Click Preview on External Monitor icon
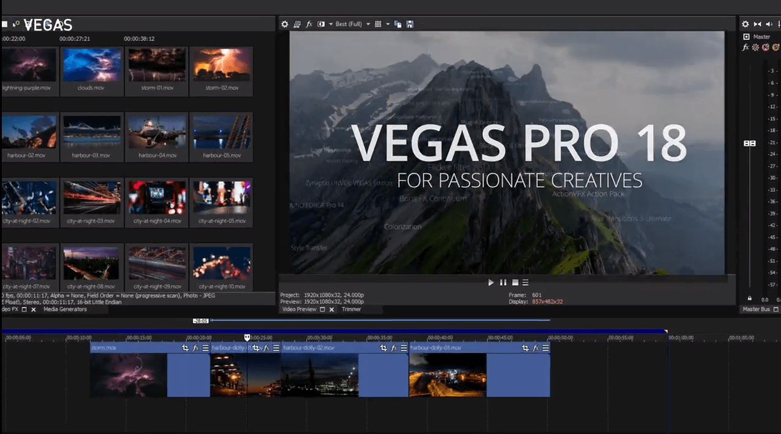This screenshot has width=781, height=434. (297, 24)
